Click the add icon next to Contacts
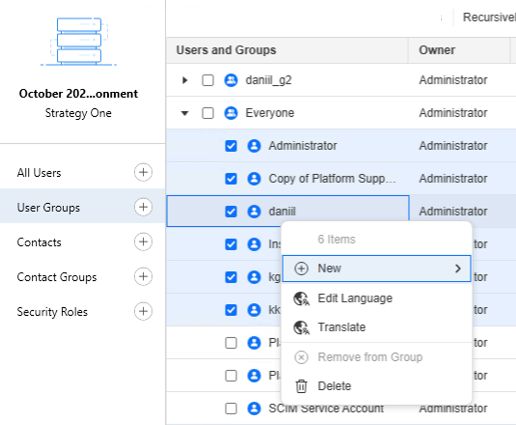 point(143,242)
